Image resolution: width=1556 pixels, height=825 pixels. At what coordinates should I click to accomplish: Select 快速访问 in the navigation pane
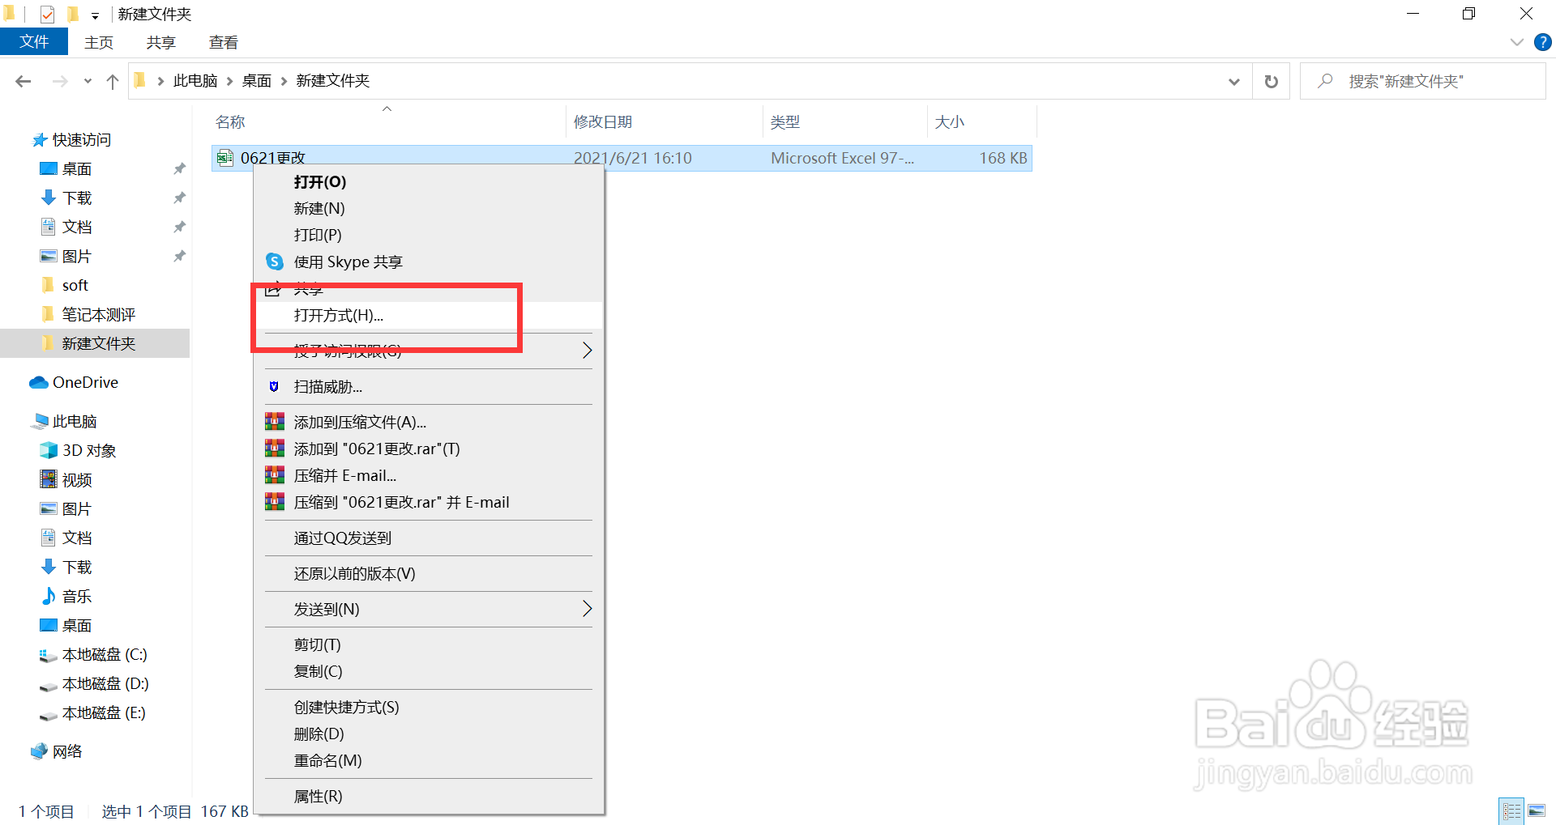pos(81,140)
